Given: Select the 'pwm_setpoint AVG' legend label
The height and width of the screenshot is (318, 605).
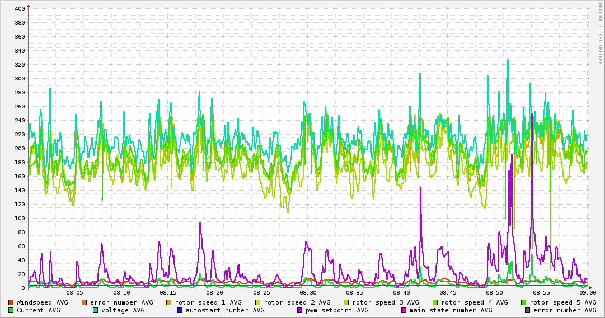Looking at the screenshot, I should 337,310.
